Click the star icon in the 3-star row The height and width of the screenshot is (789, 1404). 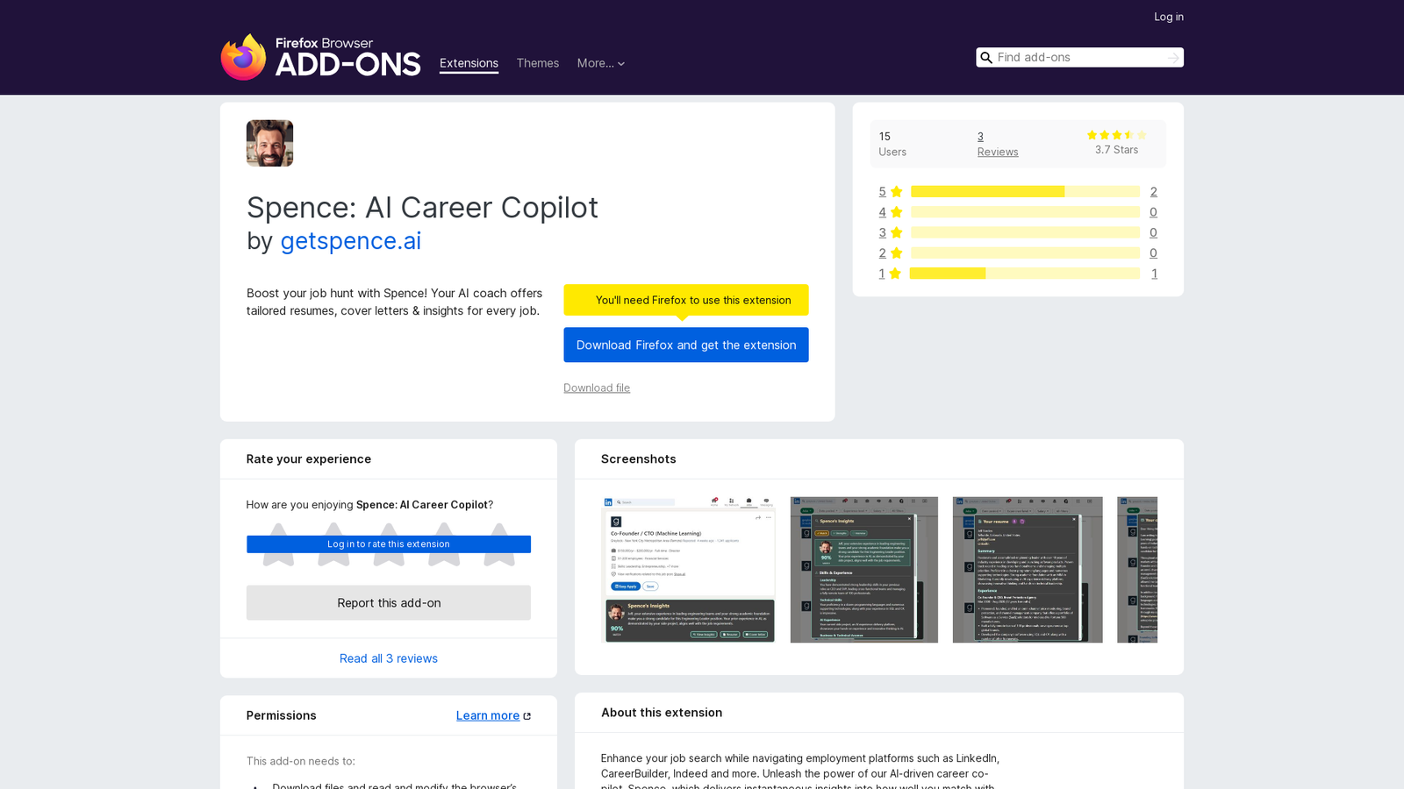tap(896, 232)
